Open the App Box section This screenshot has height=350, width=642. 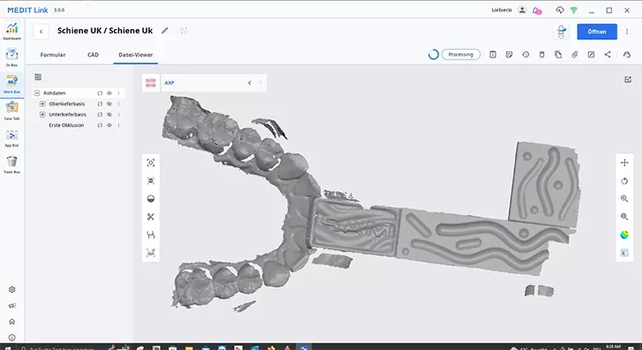click(12, 138)
